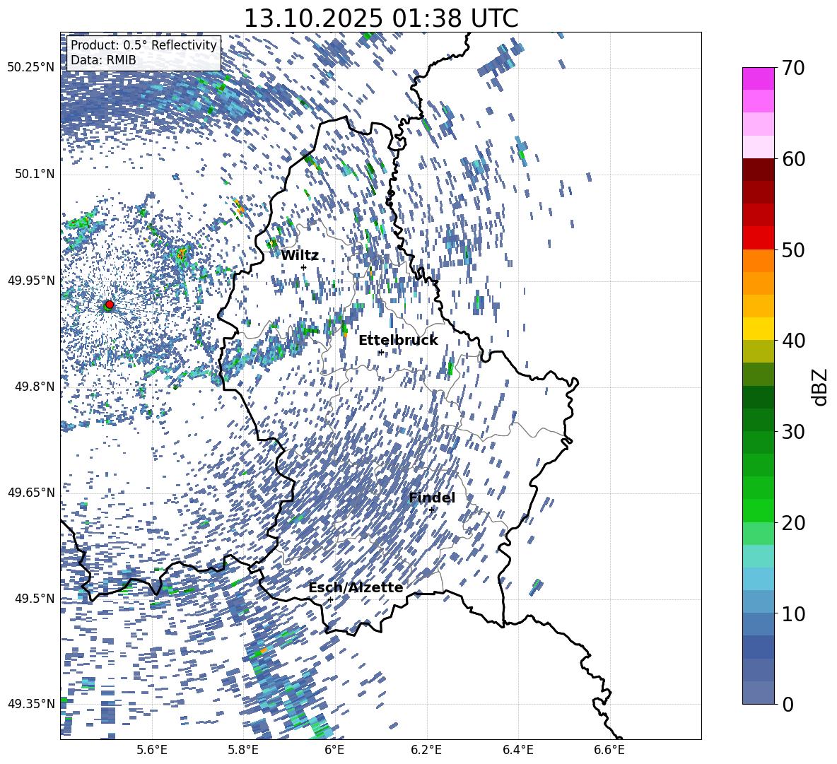Viewport: 837px width, 764px height.
Task: Click the 49.8°N latitude label
Action: point(36,387)
